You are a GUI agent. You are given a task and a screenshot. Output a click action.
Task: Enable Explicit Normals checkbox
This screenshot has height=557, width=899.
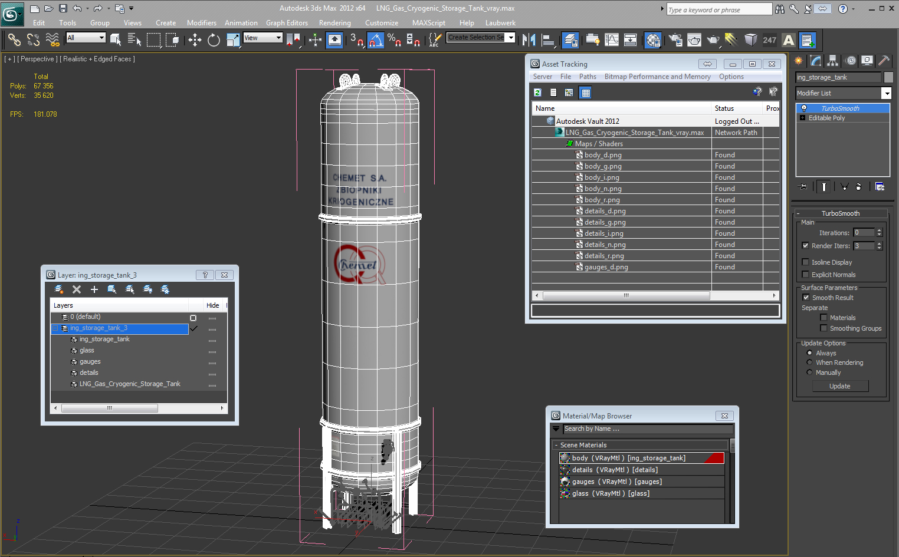pos(805,275)
